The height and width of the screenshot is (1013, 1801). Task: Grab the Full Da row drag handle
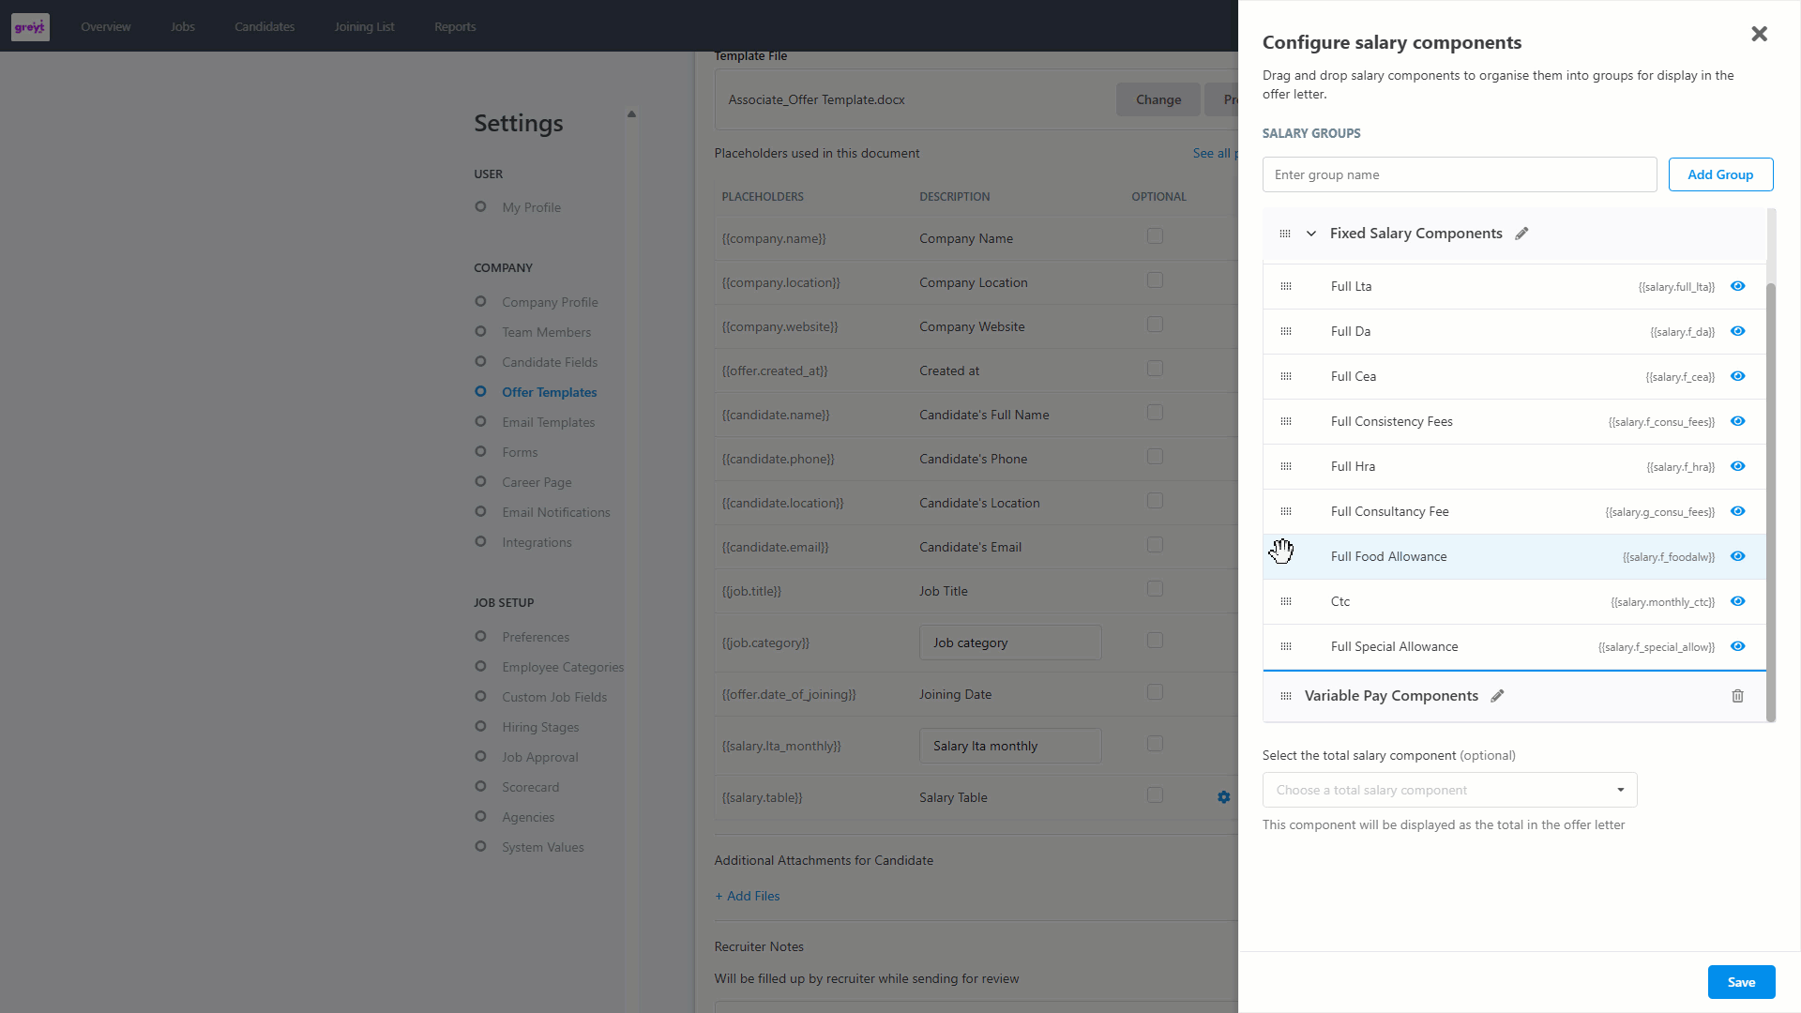(x=1285, y=332)
